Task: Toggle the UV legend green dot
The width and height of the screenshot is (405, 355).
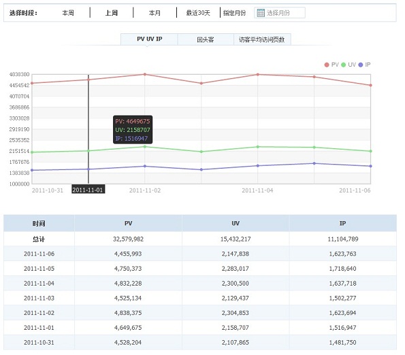Action: [343, 65]
